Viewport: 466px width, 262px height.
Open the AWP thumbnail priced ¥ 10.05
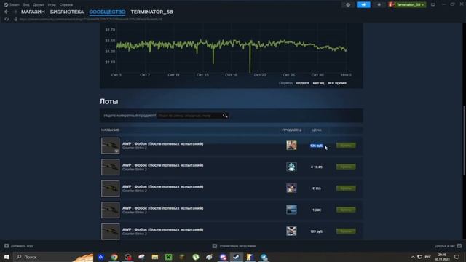110,167
